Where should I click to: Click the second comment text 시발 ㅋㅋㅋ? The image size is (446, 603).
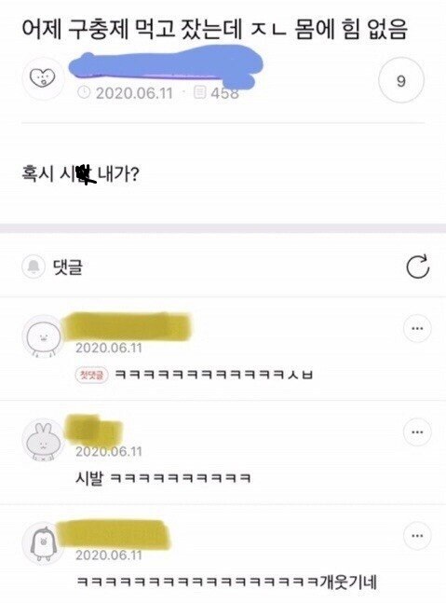(163, 478)
